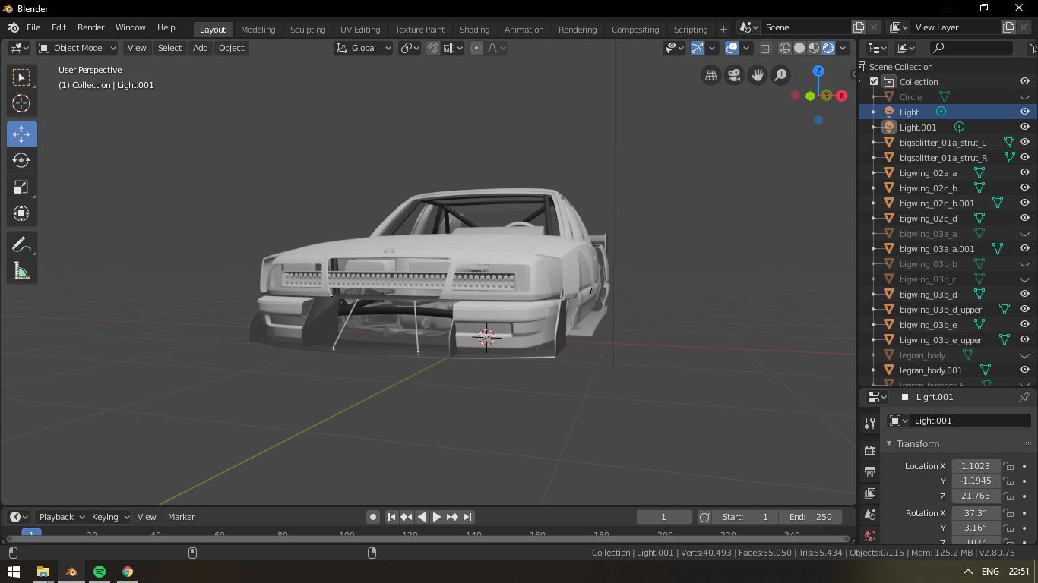Open Spotify from the taskbar
This screenshot has width=1038, height=583.
(100, 572)
